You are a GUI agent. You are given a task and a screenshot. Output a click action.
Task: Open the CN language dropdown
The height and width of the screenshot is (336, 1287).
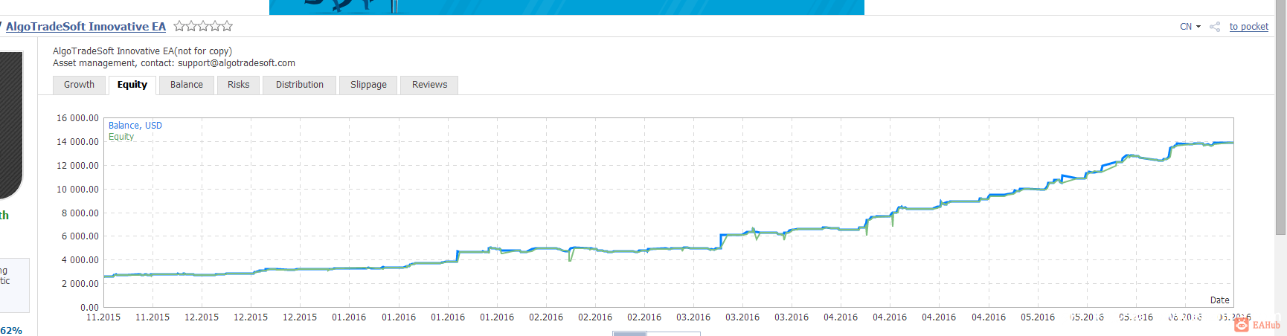(x=1190, y=26)
